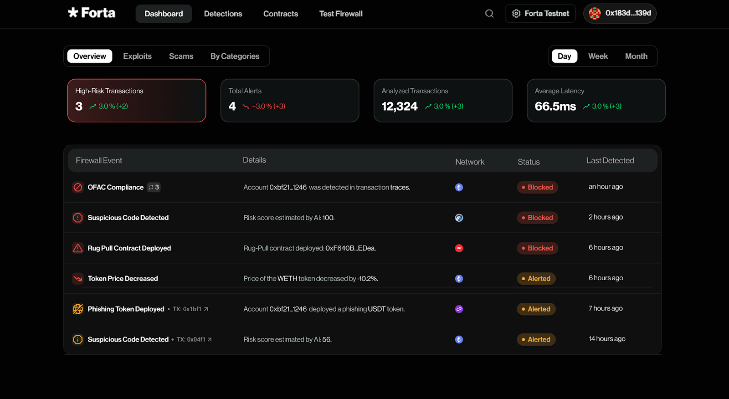The width and height of the screenshot is (729, 399).
Task: Click the '7 hours ago' timestamp
Action: click(x=606, y=308)
